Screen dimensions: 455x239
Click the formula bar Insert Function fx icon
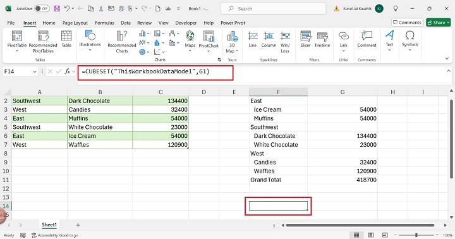68,71
